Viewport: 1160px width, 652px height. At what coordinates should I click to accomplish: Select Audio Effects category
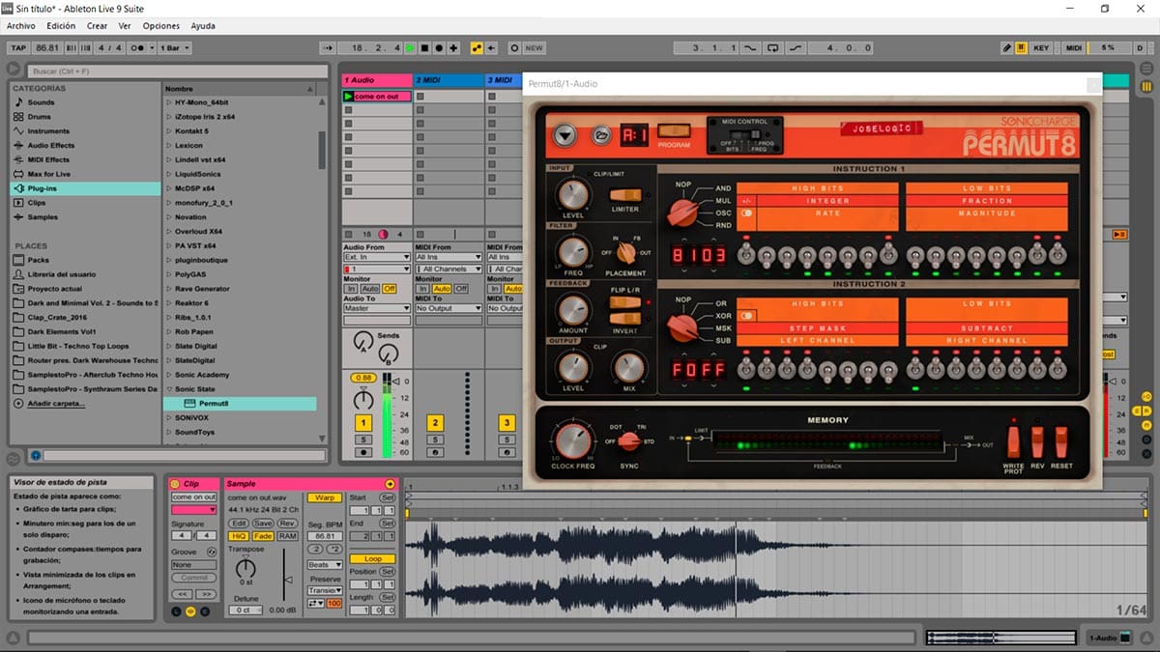[85, 146]
